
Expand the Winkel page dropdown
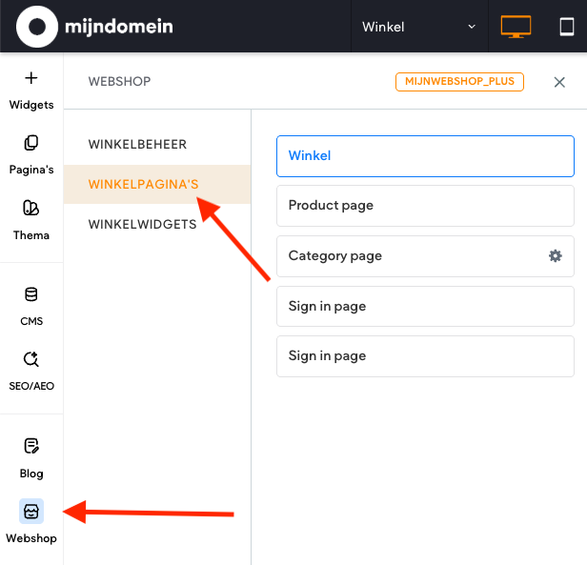click(x=419, y=27)
